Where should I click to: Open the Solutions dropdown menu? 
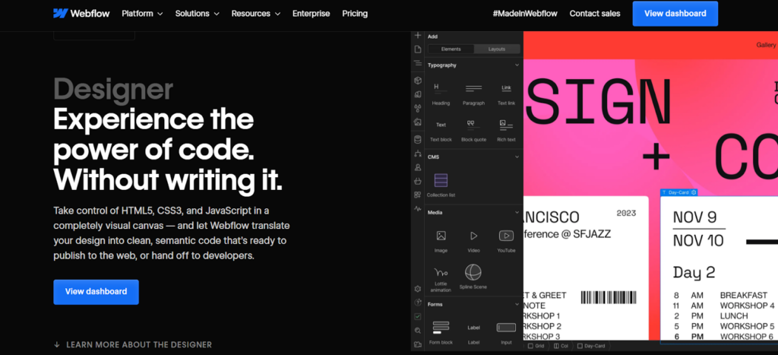pyautogui.click(x=197, y=14)
